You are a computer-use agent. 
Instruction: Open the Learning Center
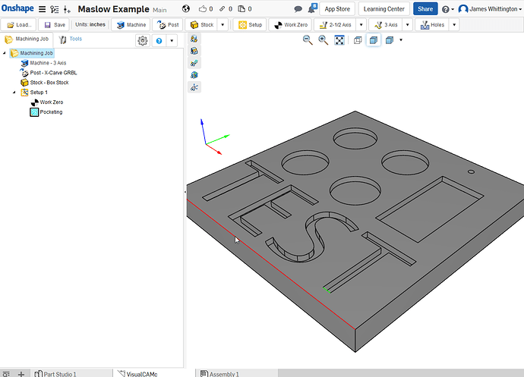point(384,9)
